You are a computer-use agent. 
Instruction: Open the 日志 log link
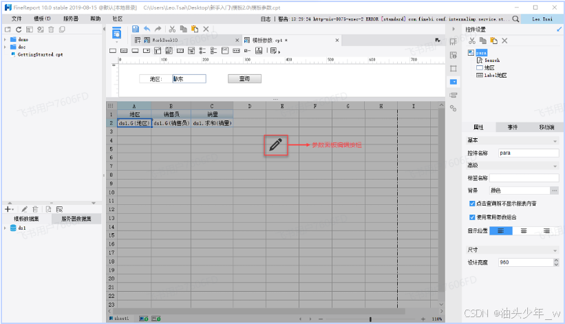(266, 19)
